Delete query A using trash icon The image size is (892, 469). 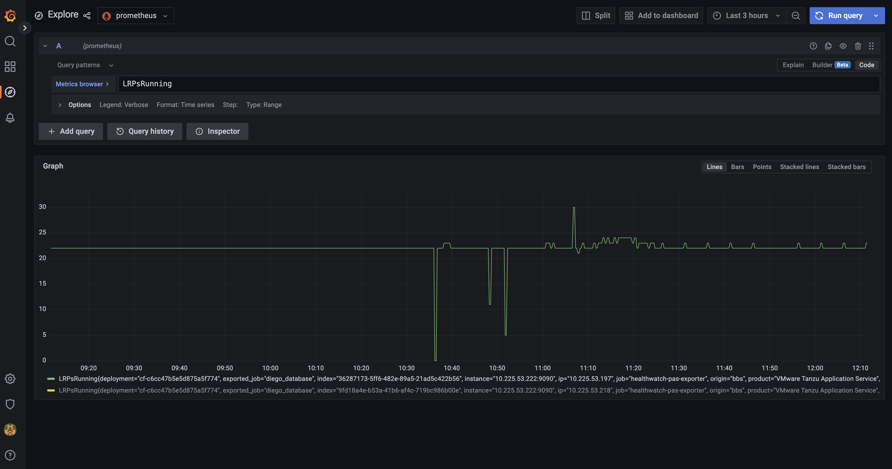[858, 46]
